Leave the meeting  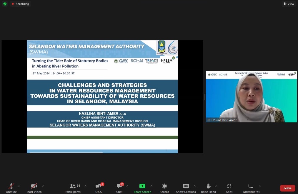[x=287, y=188]
